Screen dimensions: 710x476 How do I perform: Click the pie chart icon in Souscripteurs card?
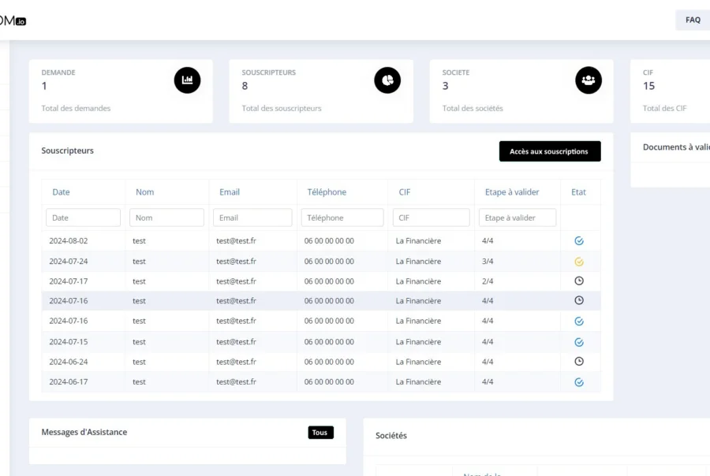pyautogui.click(x=387, y=80)
